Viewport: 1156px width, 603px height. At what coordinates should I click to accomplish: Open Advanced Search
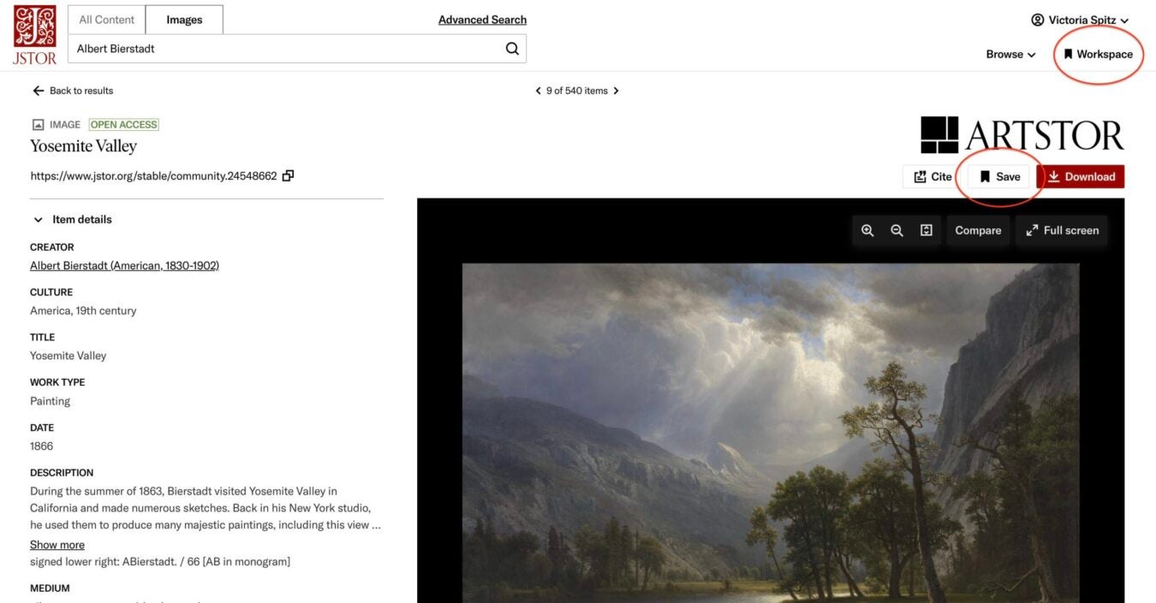coord(481,19)
